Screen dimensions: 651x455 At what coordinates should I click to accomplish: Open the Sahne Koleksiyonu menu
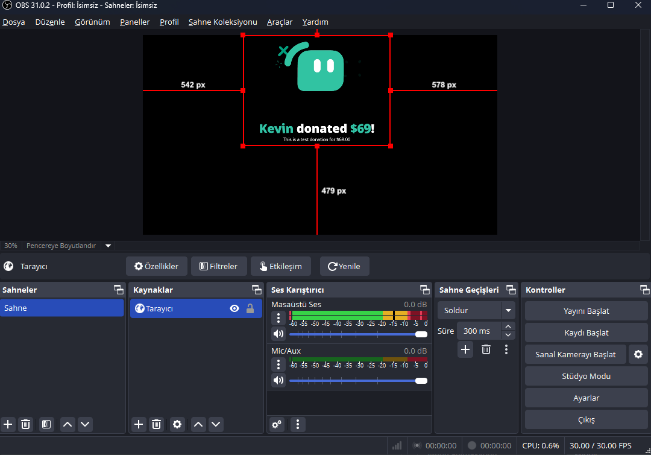222,22
